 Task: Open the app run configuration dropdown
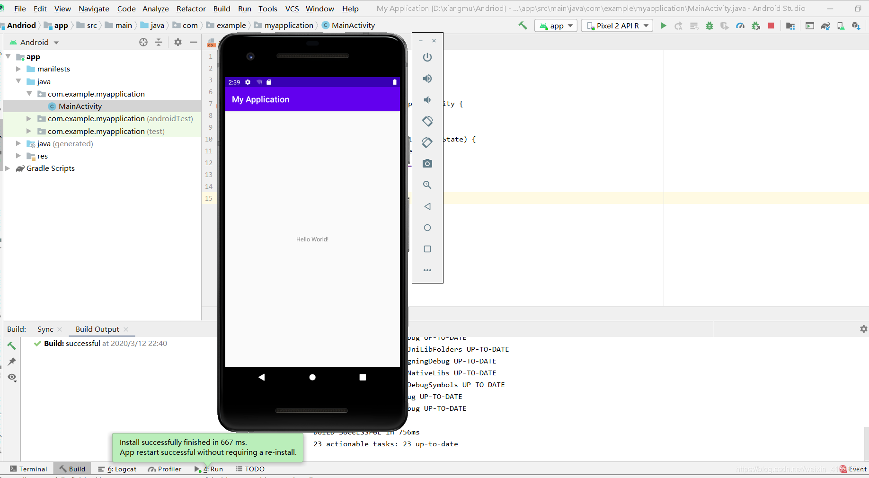click(x=556, y=26)
